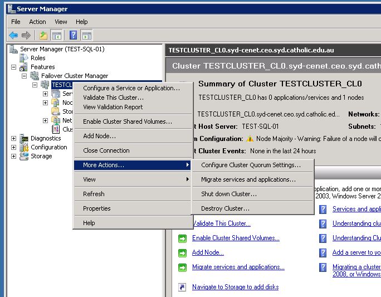Expand the Networks subnode under the cluster
381x297 pixels.
point(45,120)
